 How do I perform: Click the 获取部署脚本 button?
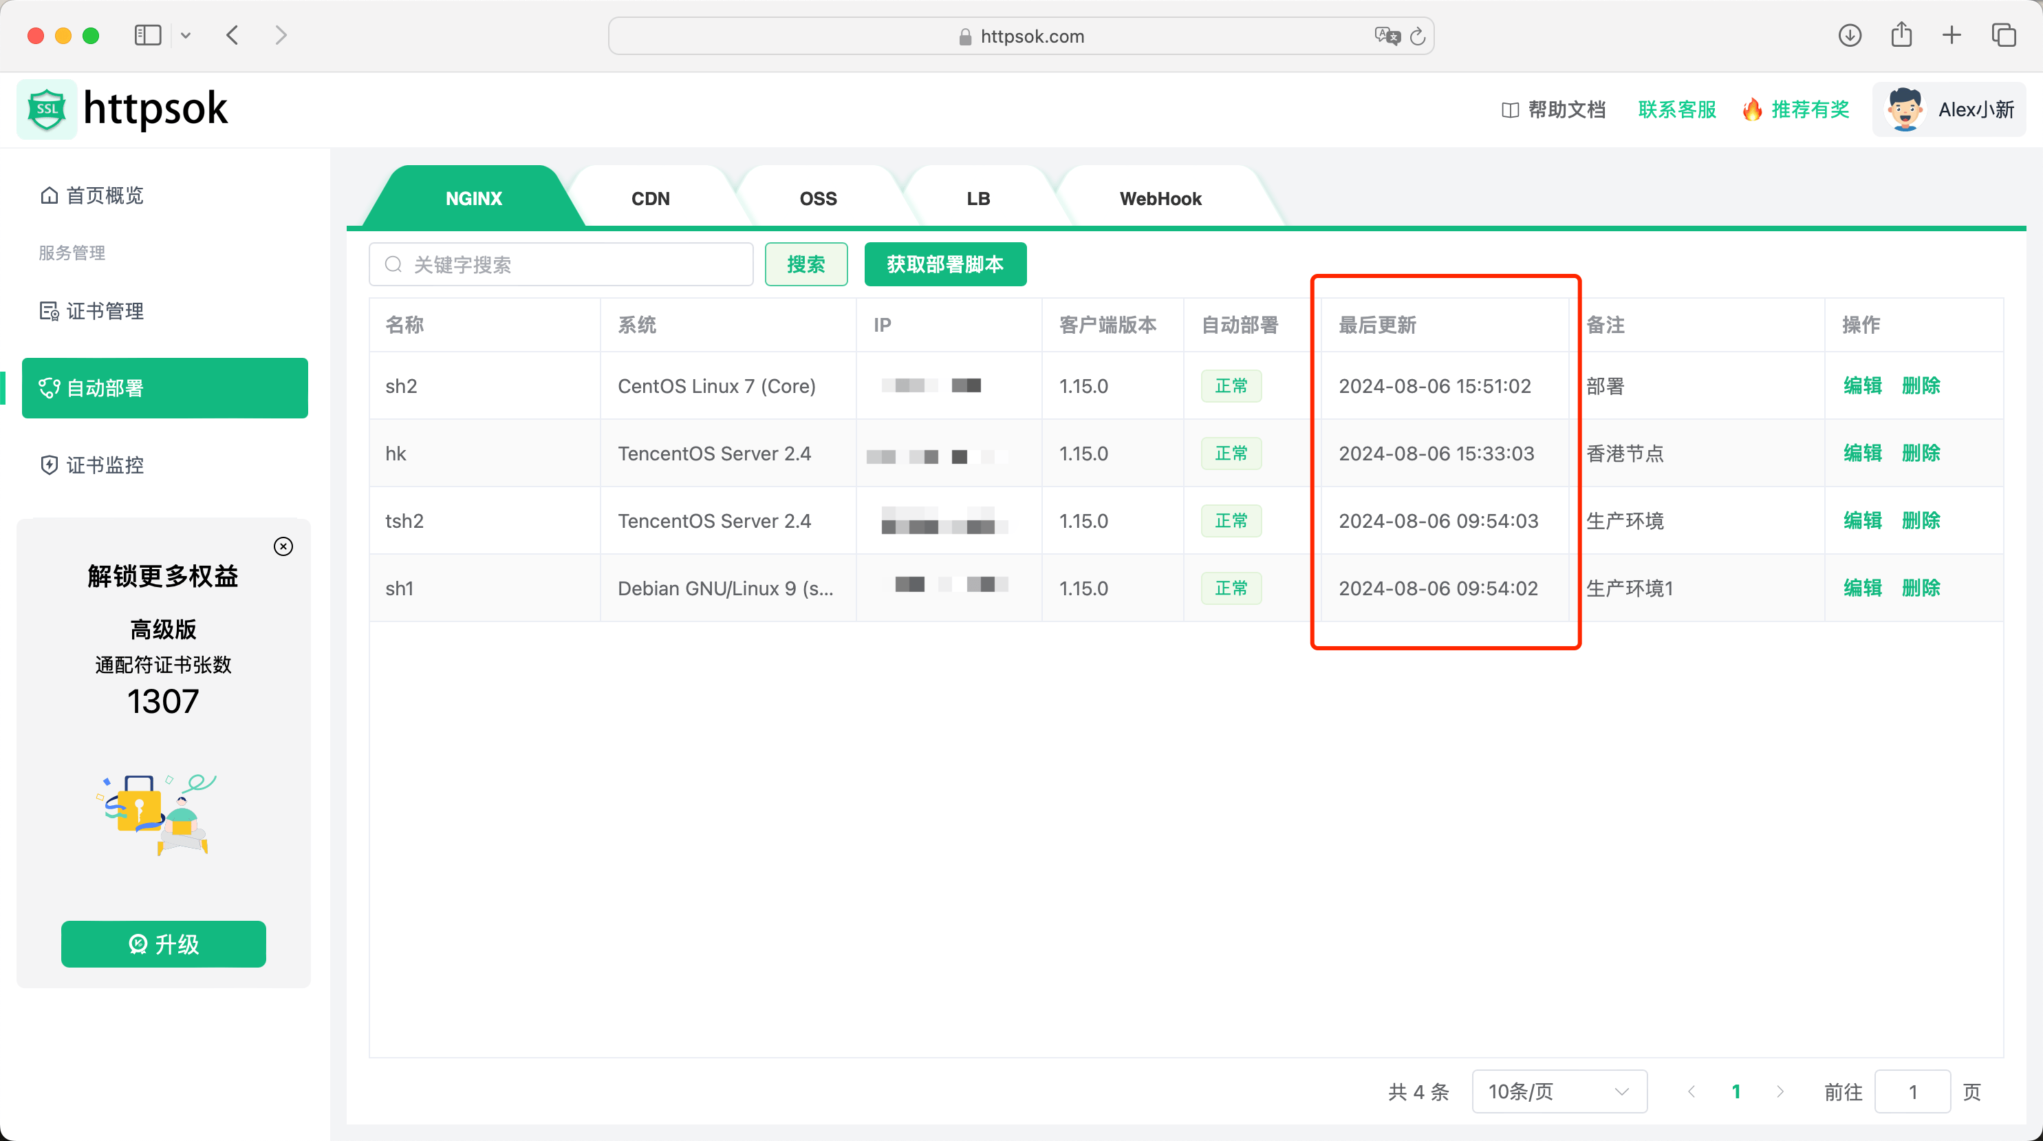944,264
